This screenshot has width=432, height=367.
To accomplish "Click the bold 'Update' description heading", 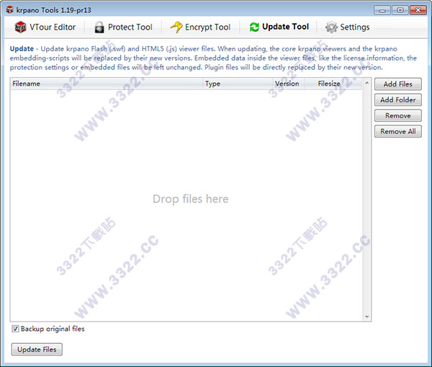I will [22, 49].
